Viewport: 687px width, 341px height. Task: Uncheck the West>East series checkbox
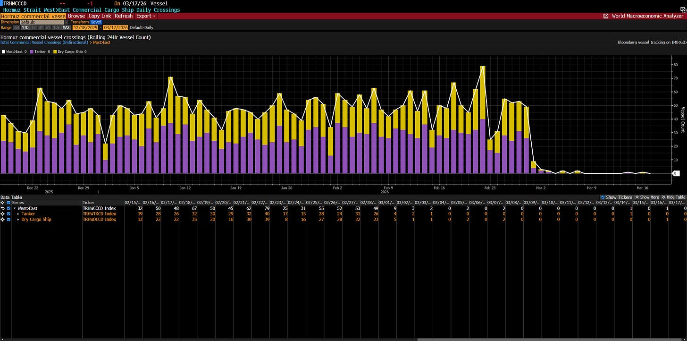tap(8, 208)
